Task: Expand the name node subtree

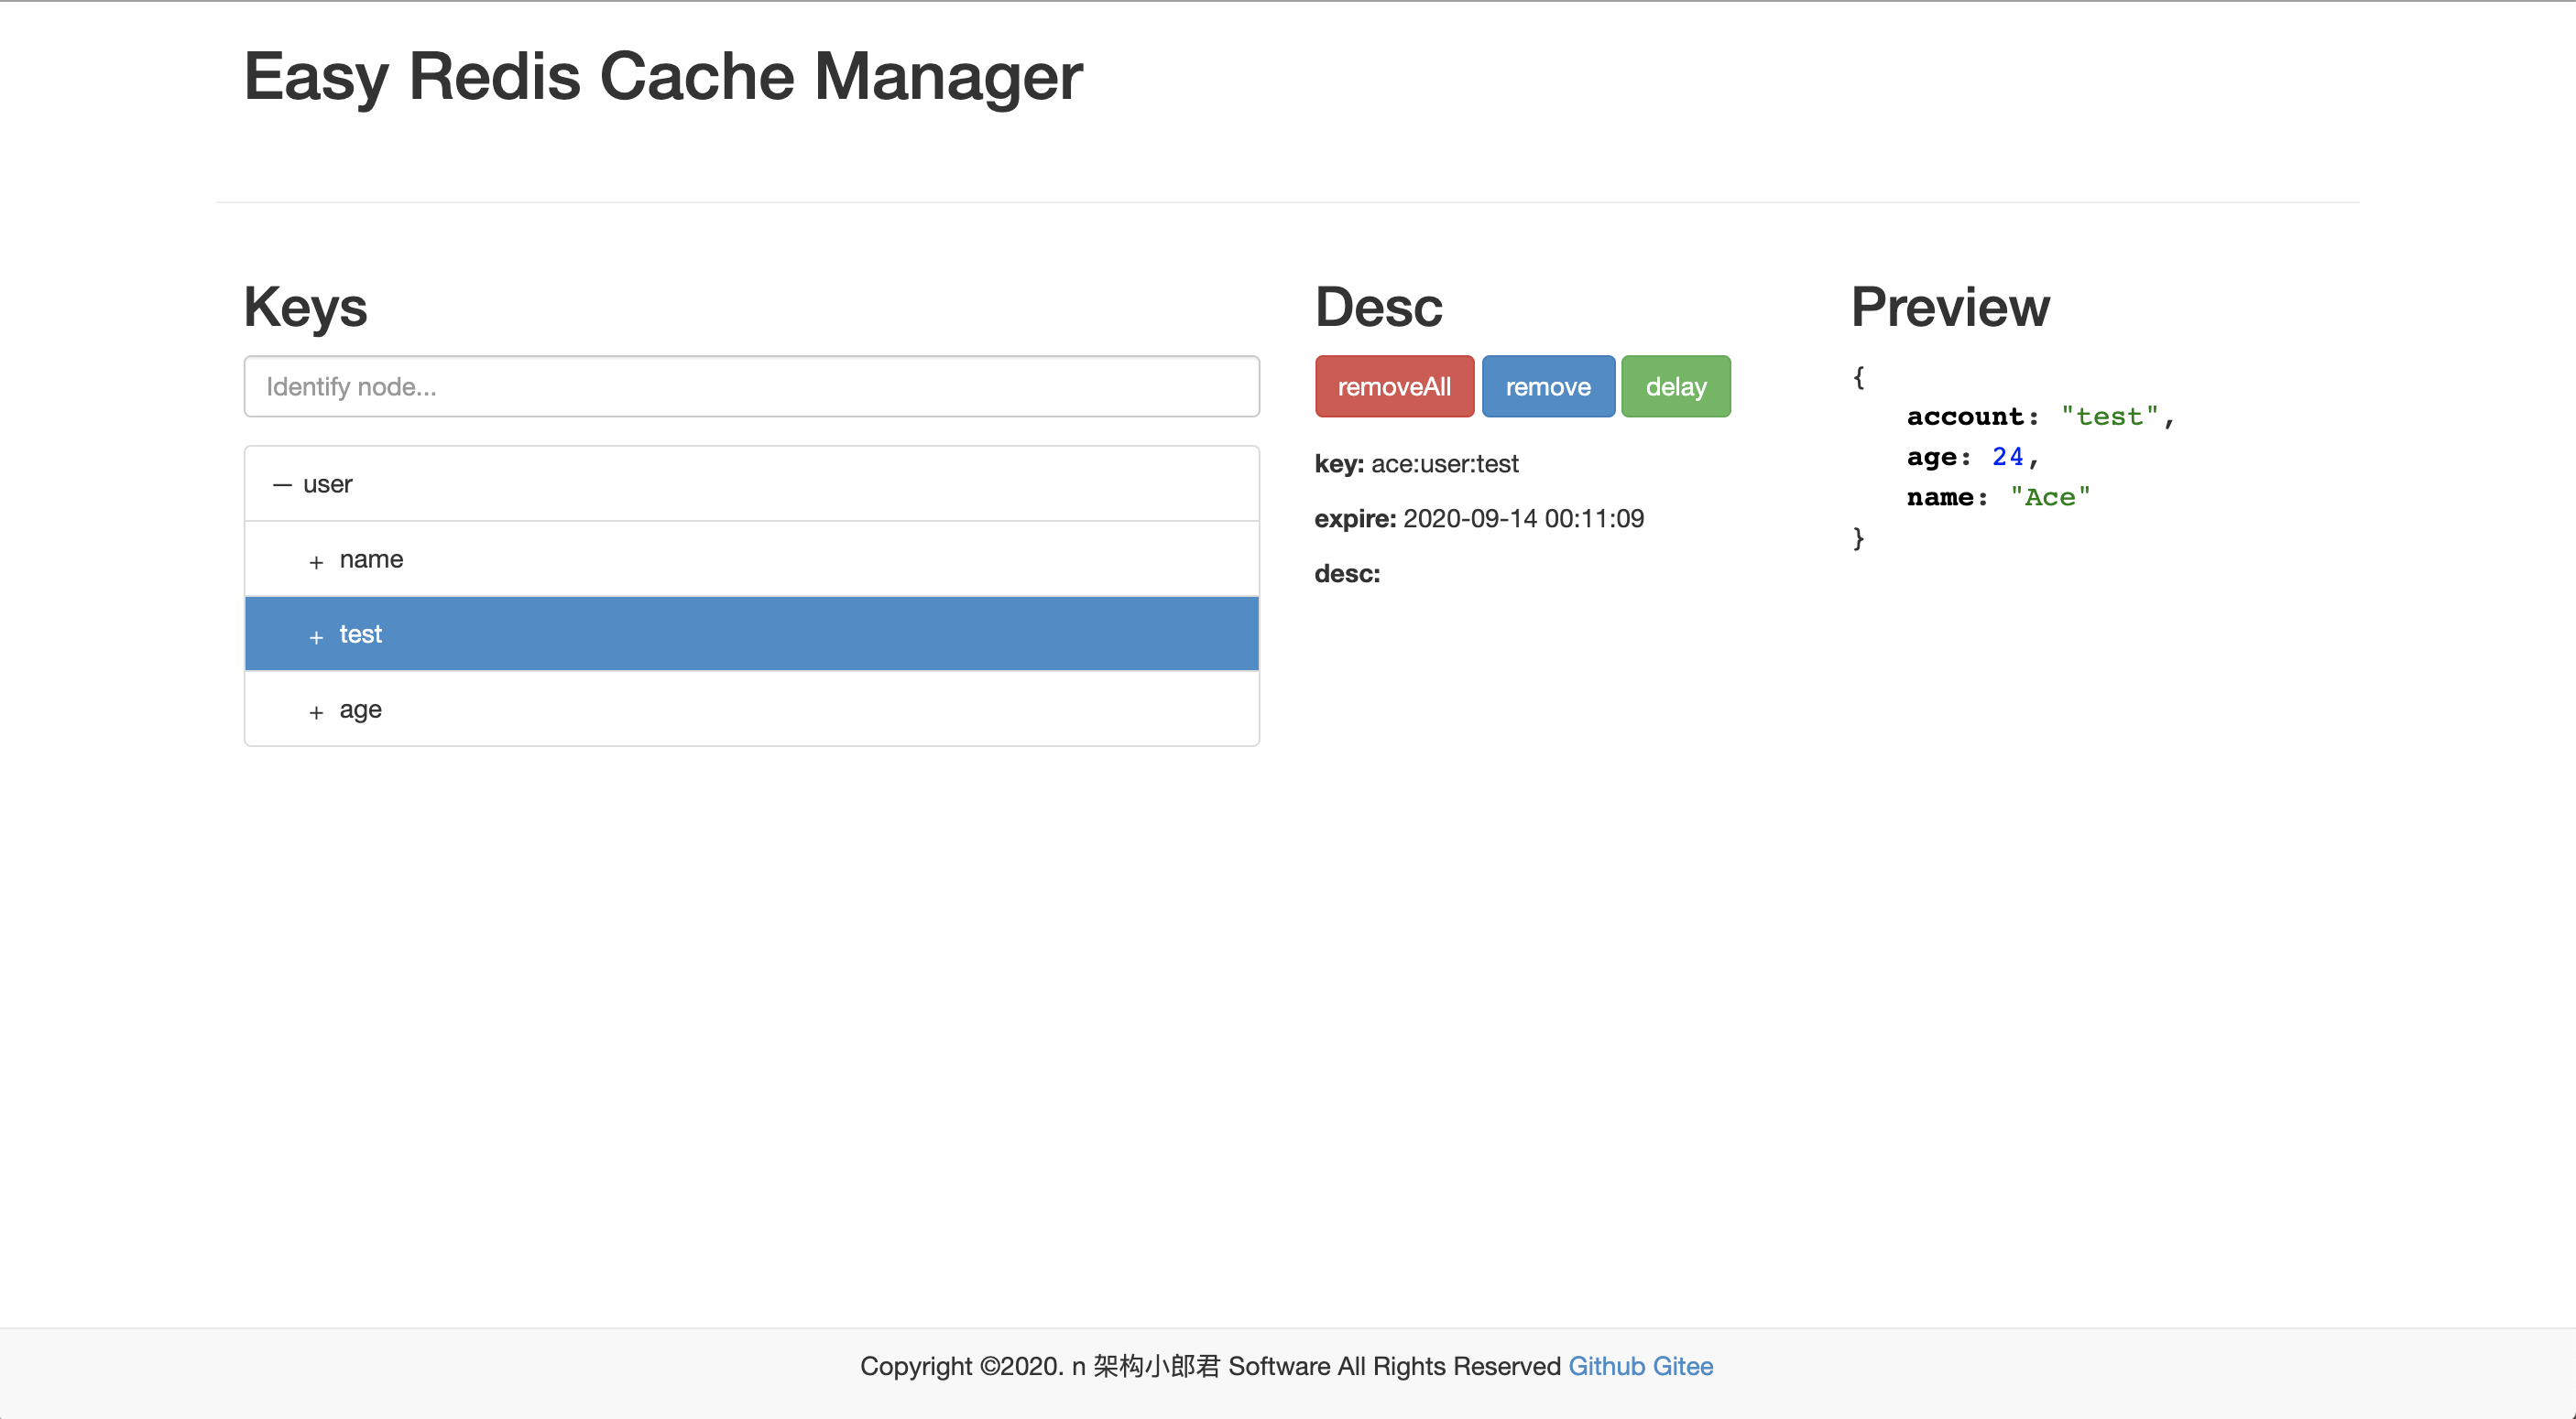Action: tap(314, 558)
